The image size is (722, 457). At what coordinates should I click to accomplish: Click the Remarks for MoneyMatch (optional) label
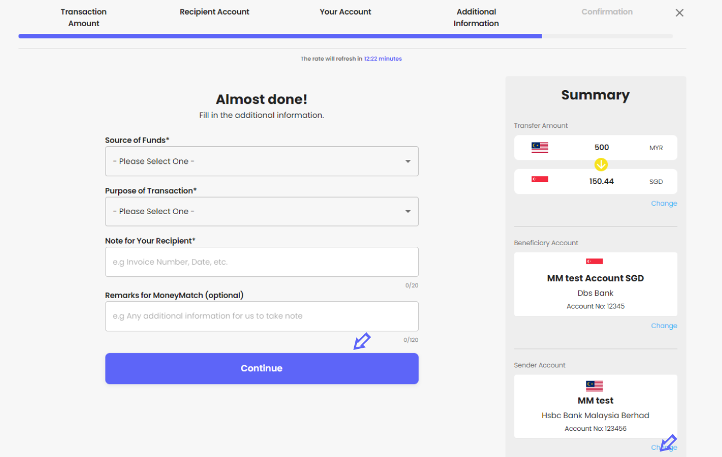[x=174, y=295]
